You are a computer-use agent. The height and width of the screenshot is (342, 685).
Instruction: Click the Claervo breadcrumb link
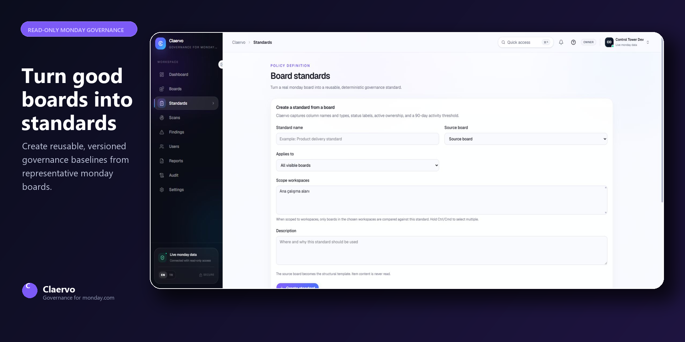tap(239, 42)
